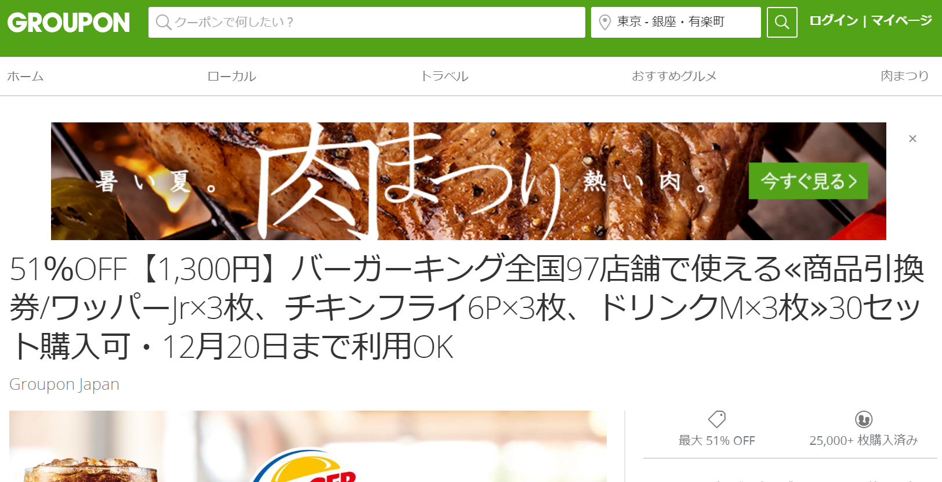Open the トラベル tab
The image size is (942, 482).
[444, 76]
